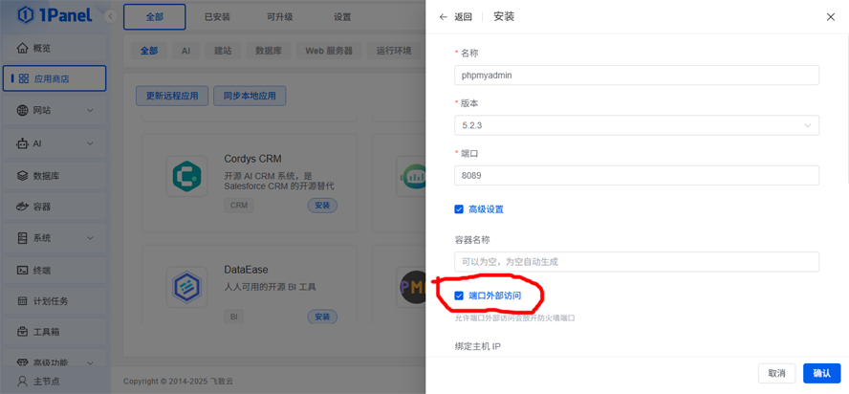Expand the 网站 sidebar menu

coord(54,110)
